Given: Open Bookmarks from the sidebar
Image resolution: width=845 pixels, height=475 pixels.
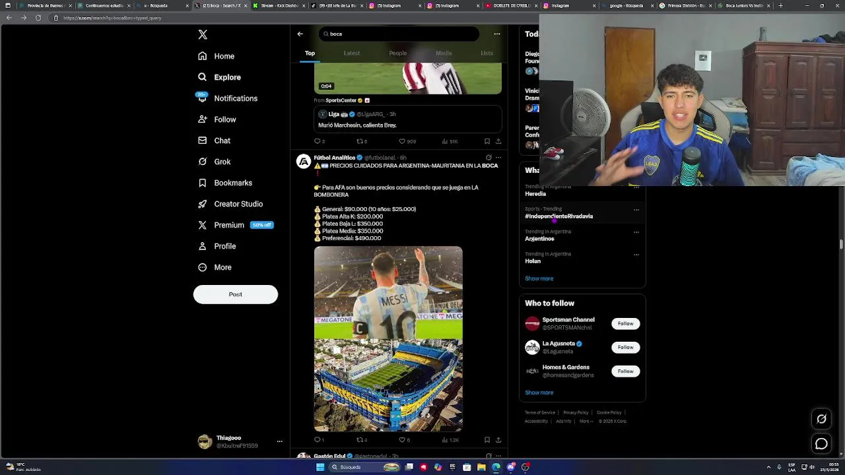Looking at the screenshot, I should click(x=225, y=183).
